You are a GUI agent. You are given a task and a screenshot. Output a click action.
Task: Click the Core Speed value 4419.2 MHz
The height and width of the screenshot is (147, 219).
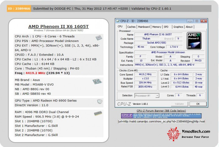click(145, 74)
